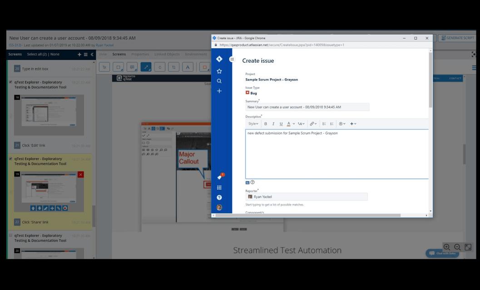Viewport: 480px width, 290px height.
Task: Expand the text color dropdown arrow
Action: coord(294,124)
